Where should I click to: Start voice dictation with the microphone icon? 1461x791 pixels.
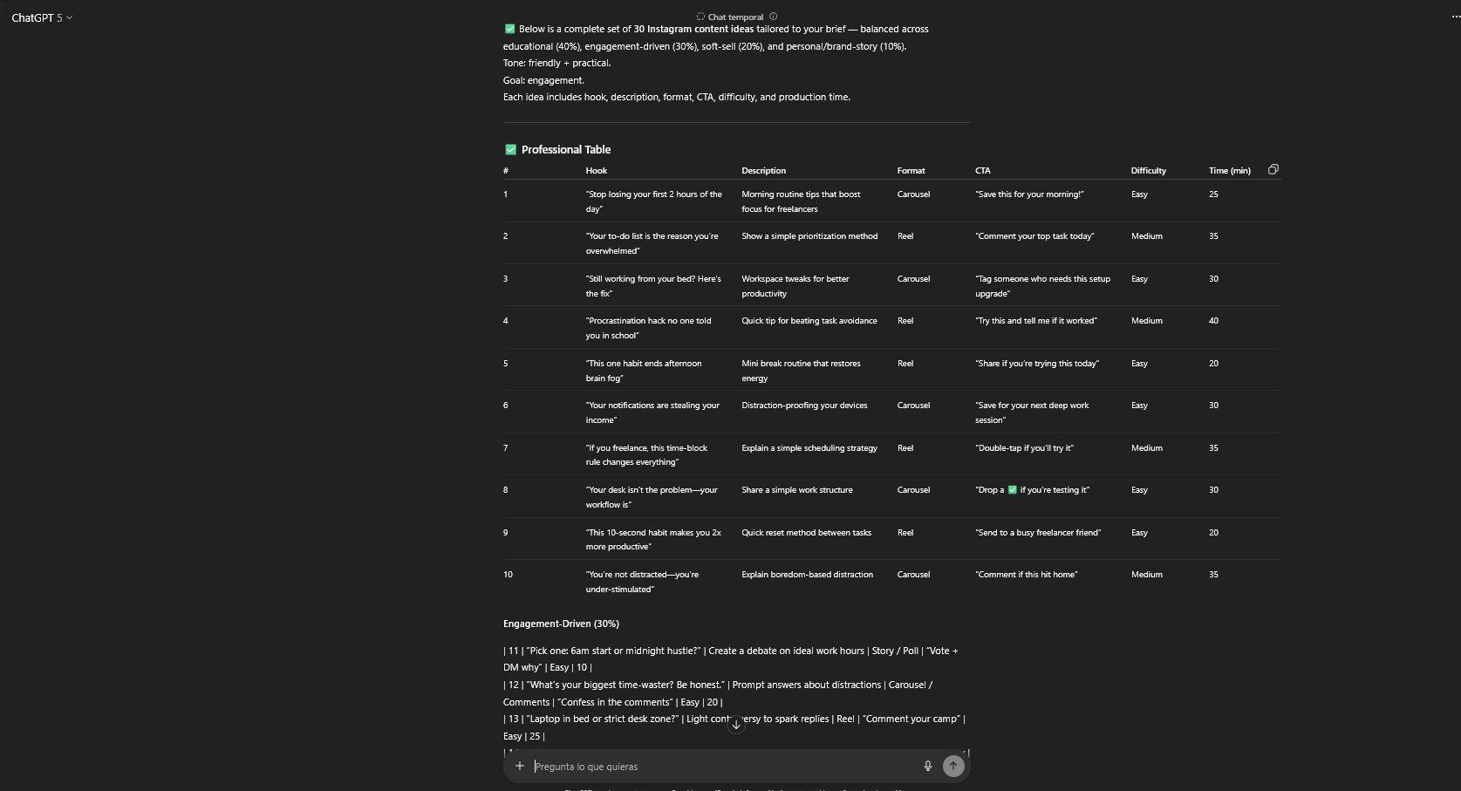(x=928, y=766)
